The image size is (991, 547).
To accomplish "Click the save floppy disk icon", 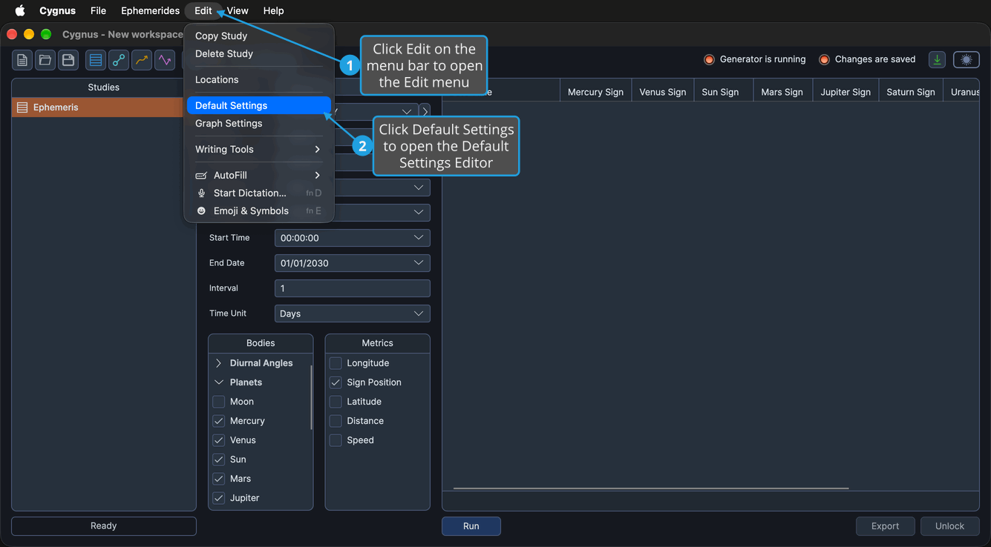I will (x=68, y=60).
